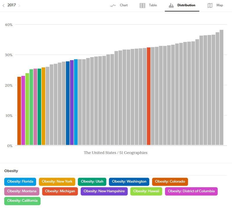Image resolution: width=232 pixels, height=208 pixels.
Task: Select the red-orange Michigan bar in chart
Action: click(148, 96)
